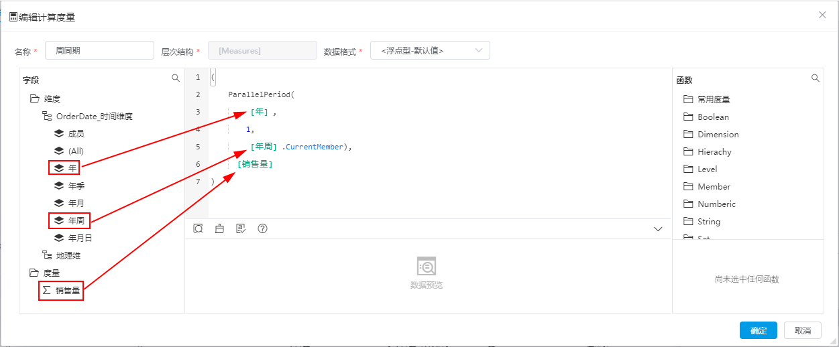The image size is (839, 347).
Task: Collapse the OrderDate_时间维度 label node
Action: (x=95, y=116)
